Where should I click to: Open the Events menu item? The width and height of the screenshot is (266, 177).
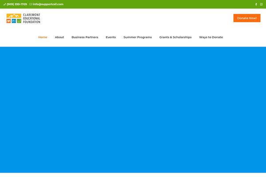pos(111,37)
